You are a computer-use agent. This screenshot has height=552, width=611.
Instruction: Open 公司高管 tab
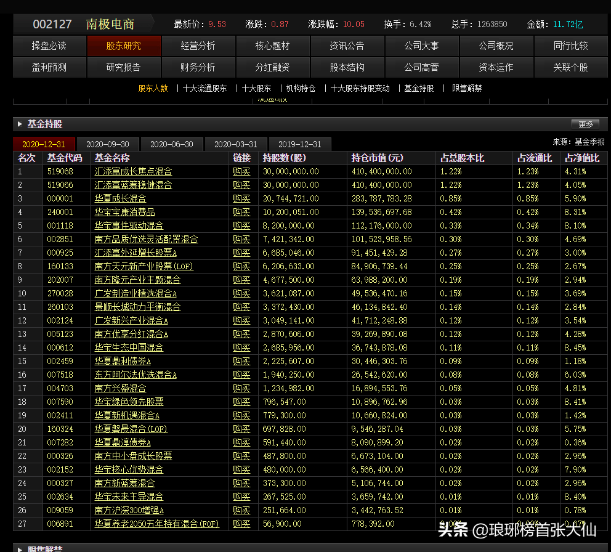pos(422,67)
